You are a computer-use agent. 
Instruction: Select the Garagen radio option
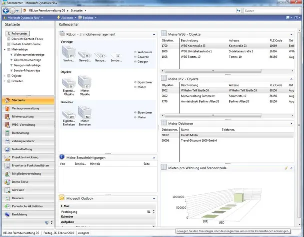[x=135, y=61]
